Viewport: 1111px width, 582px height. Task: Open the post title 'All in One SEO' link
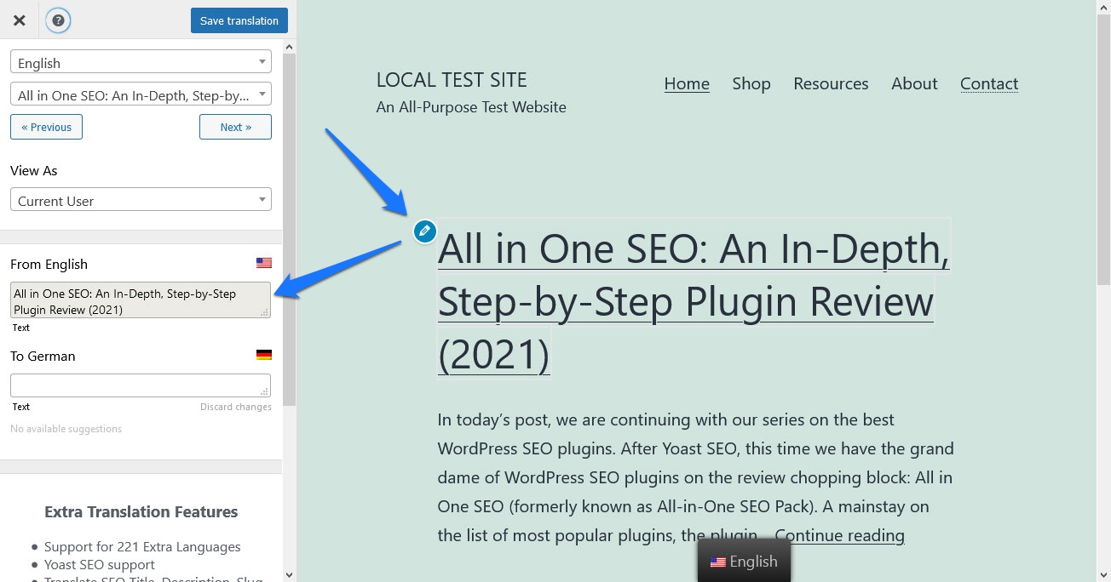tap(694, 301)
